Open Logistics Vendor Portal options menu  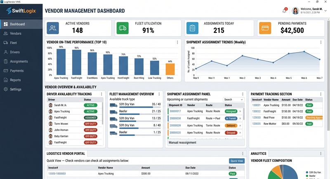pyautogui.click(x=243, y=154)
